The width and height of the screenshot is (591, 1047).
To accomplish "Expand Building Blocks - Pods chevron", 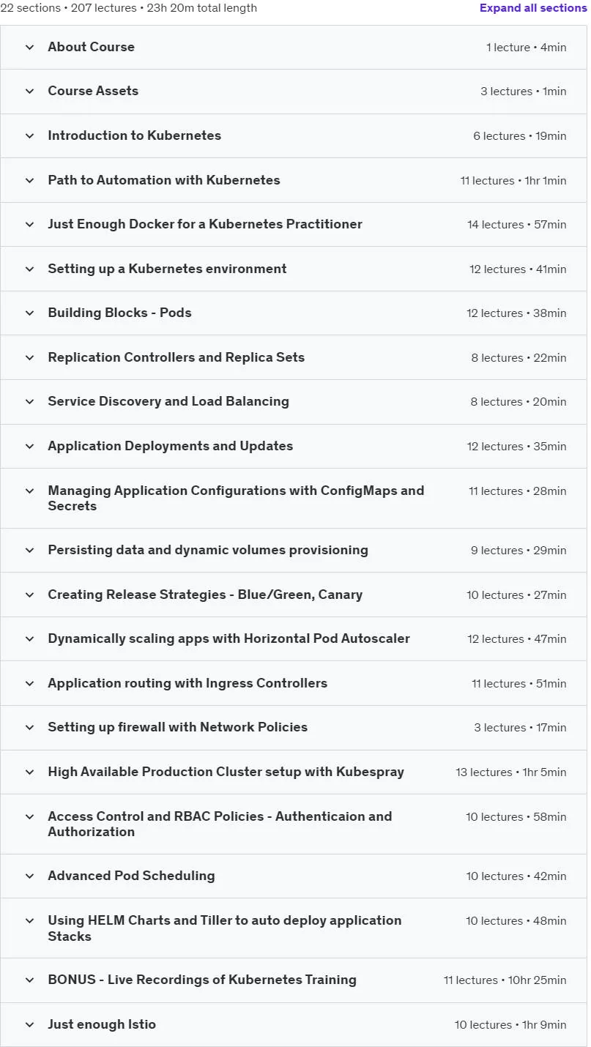I will coord(30,313).
